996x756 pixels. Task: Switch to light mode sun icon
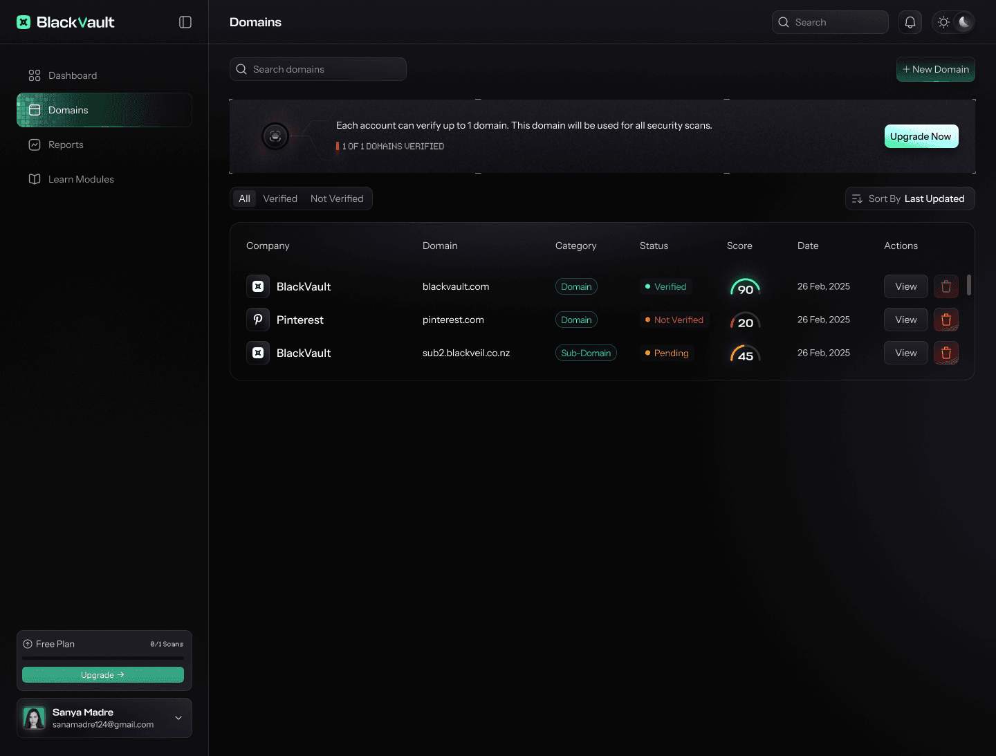pos(943,22)
